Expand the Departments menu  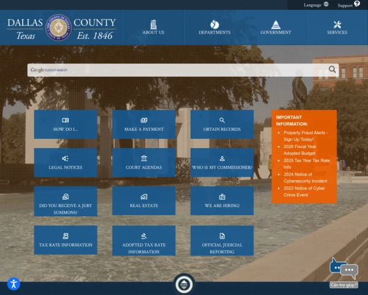point(215,28)
